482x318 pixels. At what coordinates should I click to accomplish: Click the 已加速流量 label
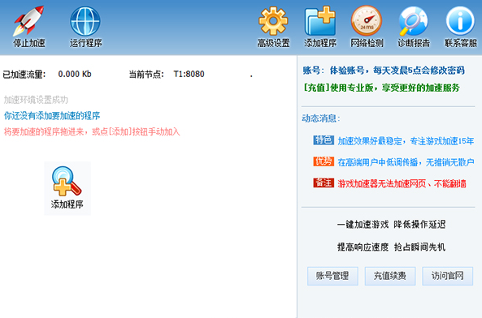[x=24, y=74]
